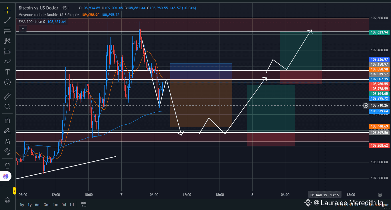Select the trend line drawing tool
Image resolution: width=391 pixels, height=210 pixels.
pos(7,20)
